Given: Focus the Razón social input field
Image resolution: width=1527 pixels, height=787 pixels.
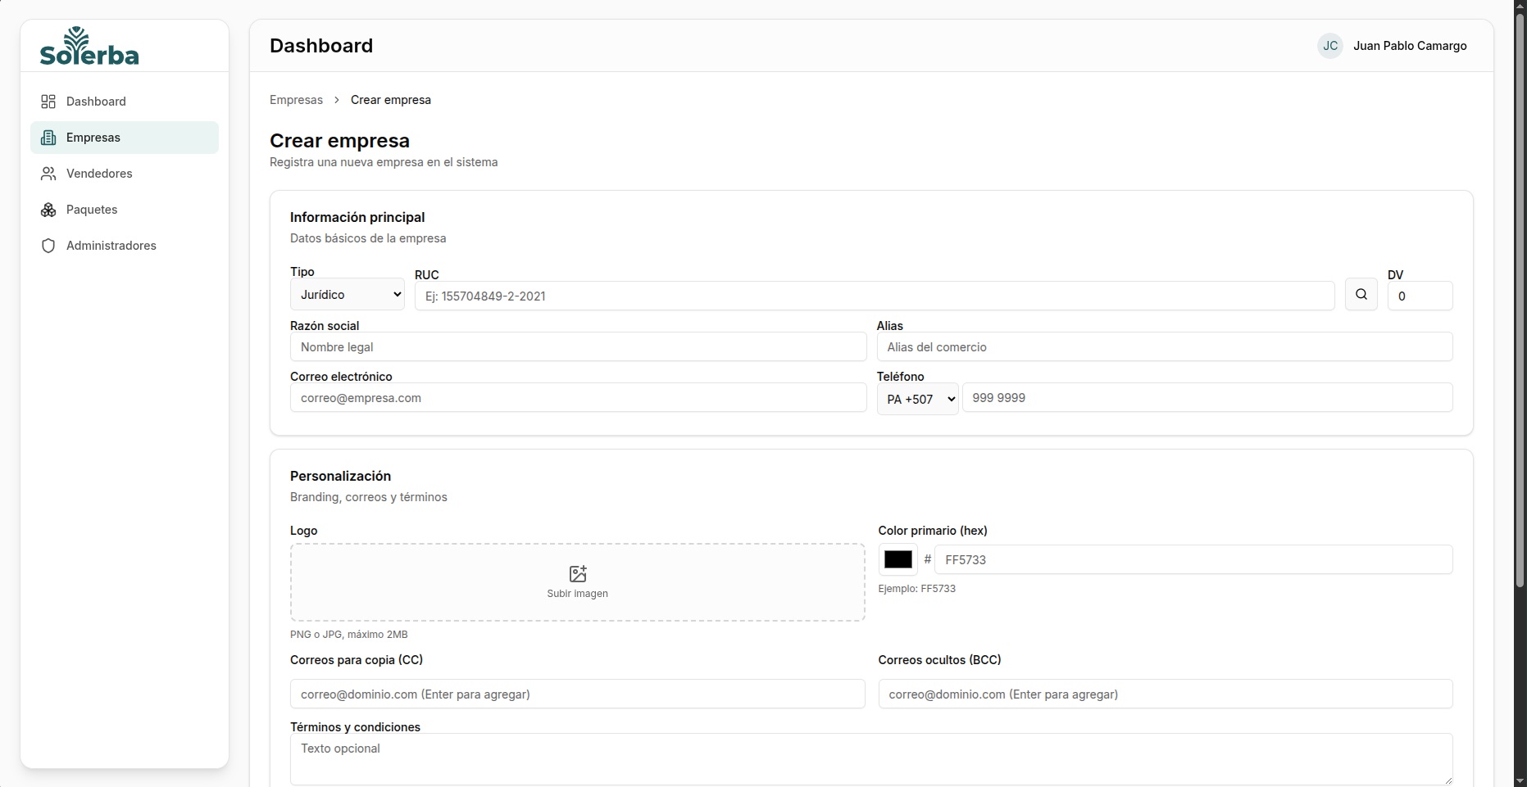Looking at the screenshot, I should point(578,347).
